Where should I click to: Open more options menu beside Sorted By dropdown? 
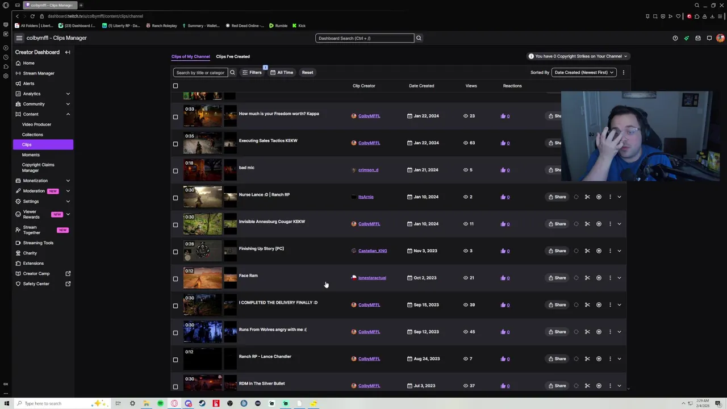(623, 73)
